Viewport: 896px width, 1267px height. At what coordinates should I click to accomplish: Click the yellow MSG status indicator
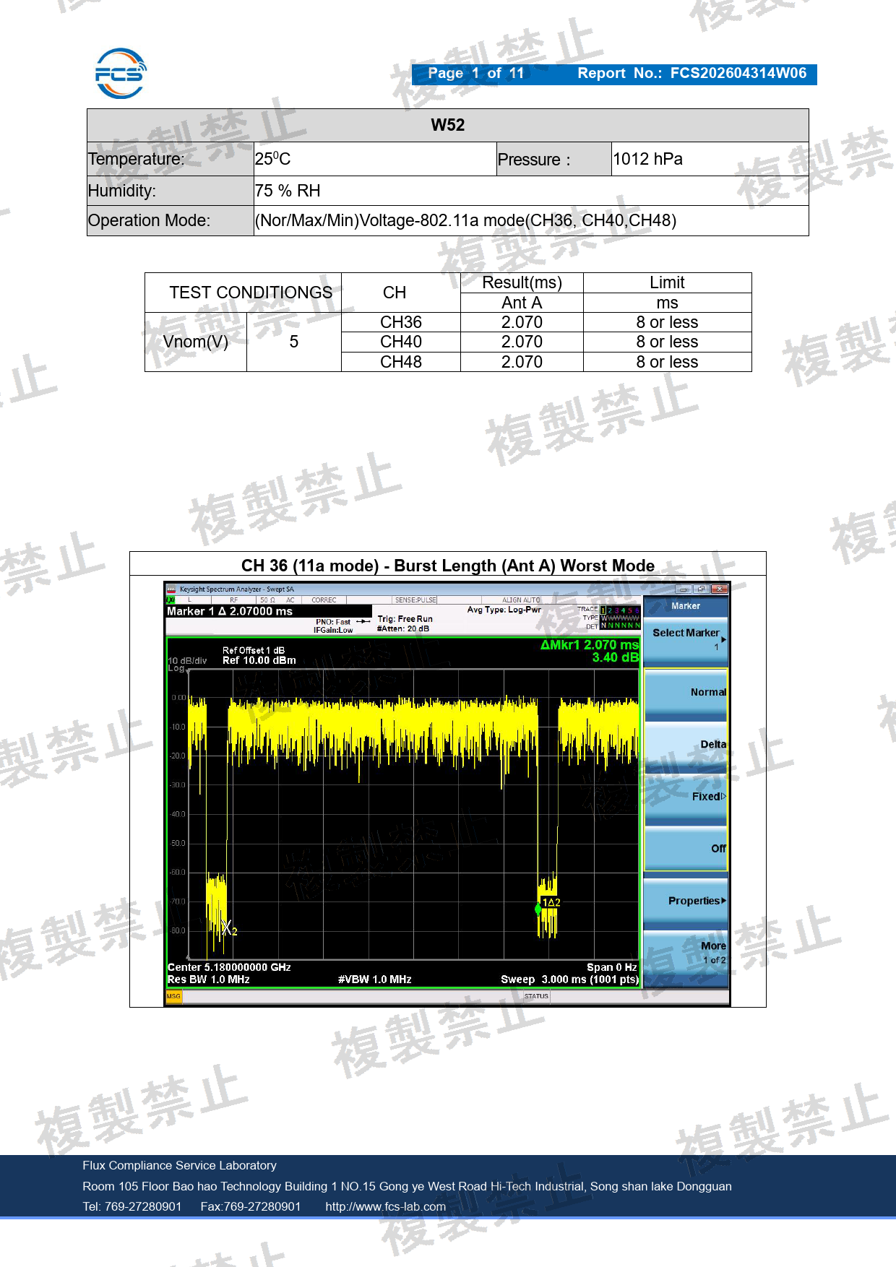pyautogui.click(x=173, y=996)
